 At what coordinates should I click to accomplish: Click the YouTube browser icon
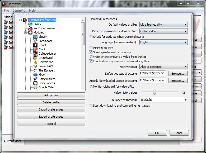coord(30,28)
